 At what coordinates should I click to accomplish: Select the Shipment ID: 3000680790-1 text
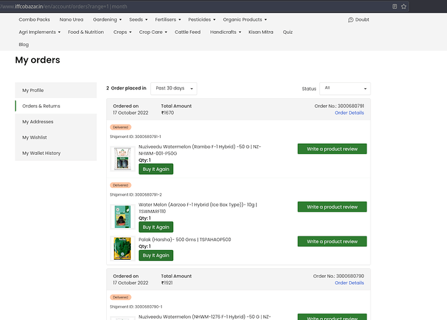pyautogui.click(x=136, y=307)
